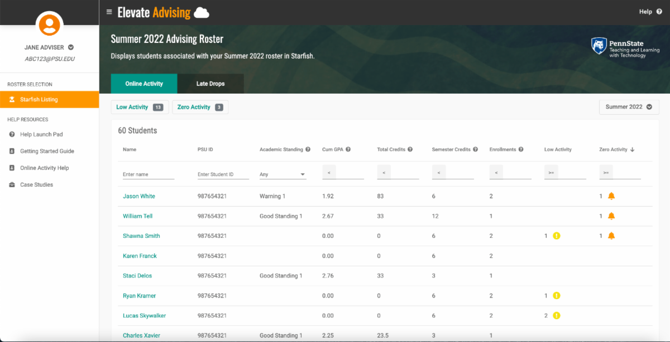Click Jason White's zero activity bell icon
670x342 pixels.
611,196
